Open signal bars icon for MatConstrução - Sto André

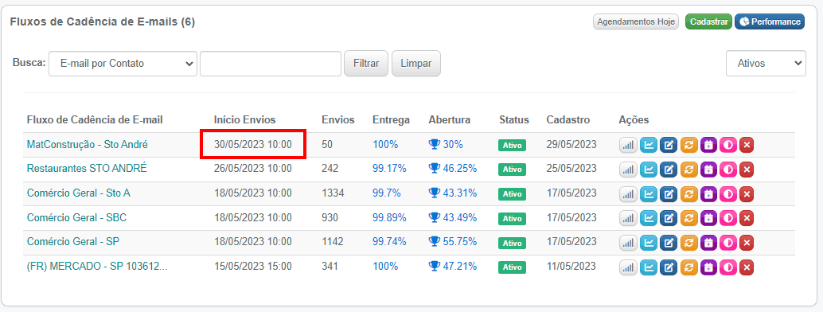[x=628, y=145]
